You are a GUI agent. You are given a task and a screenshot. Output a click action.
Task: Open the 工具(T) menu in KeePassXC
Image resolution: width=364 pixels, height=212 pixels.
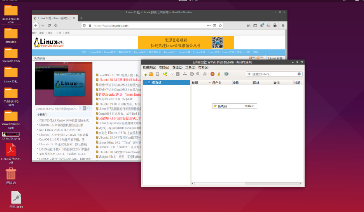190,67
